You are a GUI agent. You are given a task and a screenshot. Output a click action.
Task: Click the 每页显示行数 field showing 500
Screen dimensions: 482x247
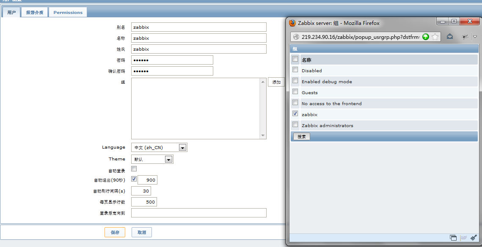click(x=144, y=202)
